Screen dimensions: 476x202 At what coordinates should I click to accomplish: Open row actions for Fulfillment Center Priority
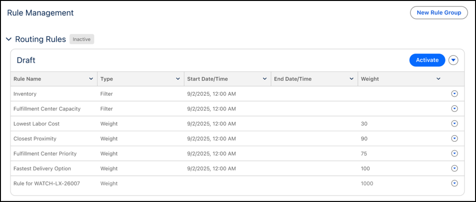pos(454,154)
